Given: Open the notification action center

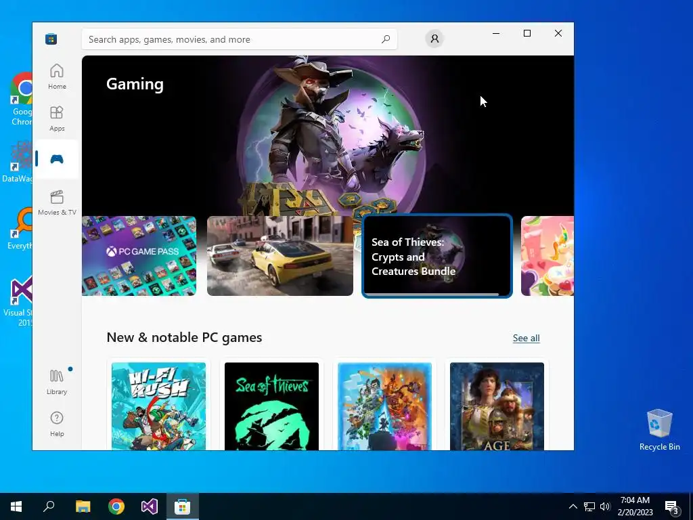Looking at the screenshot, I should (672, 506).
